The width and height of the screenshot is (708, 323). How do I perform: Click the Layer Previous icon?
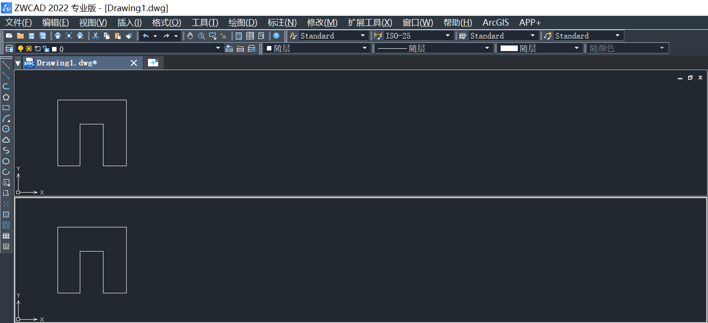(x=240, y=48)
